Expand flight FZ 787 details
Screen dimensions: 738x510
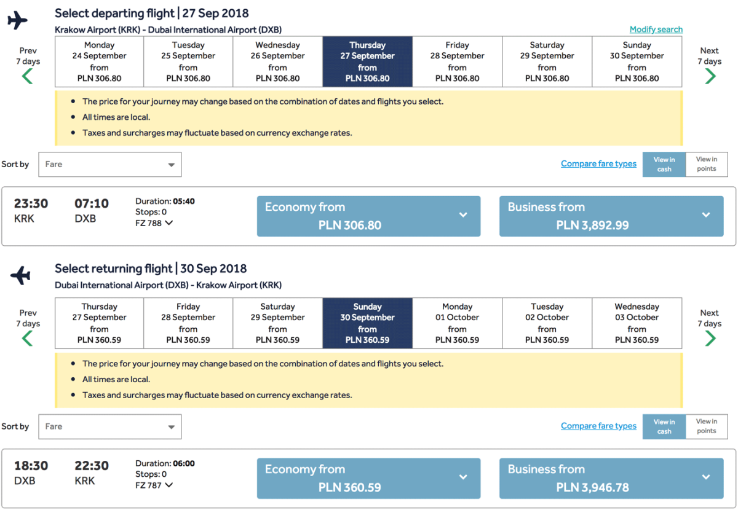coord(154,485)
